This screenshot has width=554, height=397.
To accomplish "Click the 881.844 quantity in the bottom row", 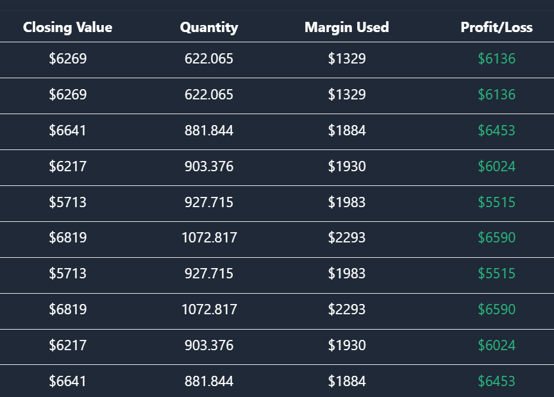I will [209, 382].
